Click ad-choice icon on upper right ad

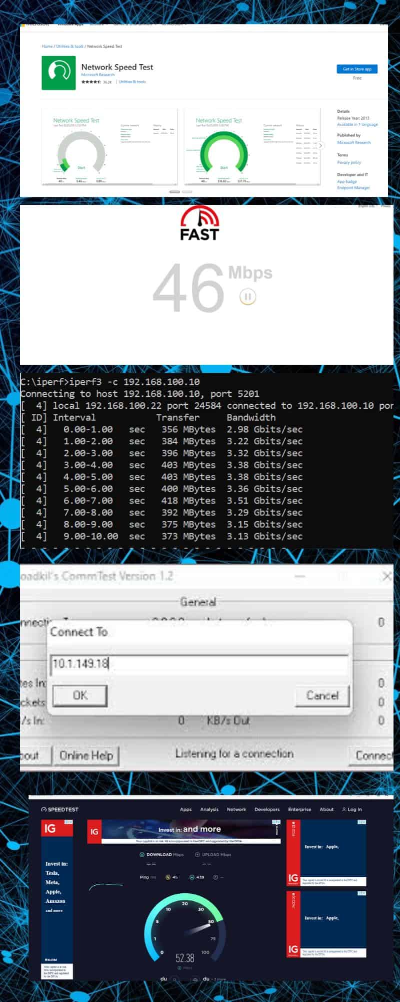(362, 822)
